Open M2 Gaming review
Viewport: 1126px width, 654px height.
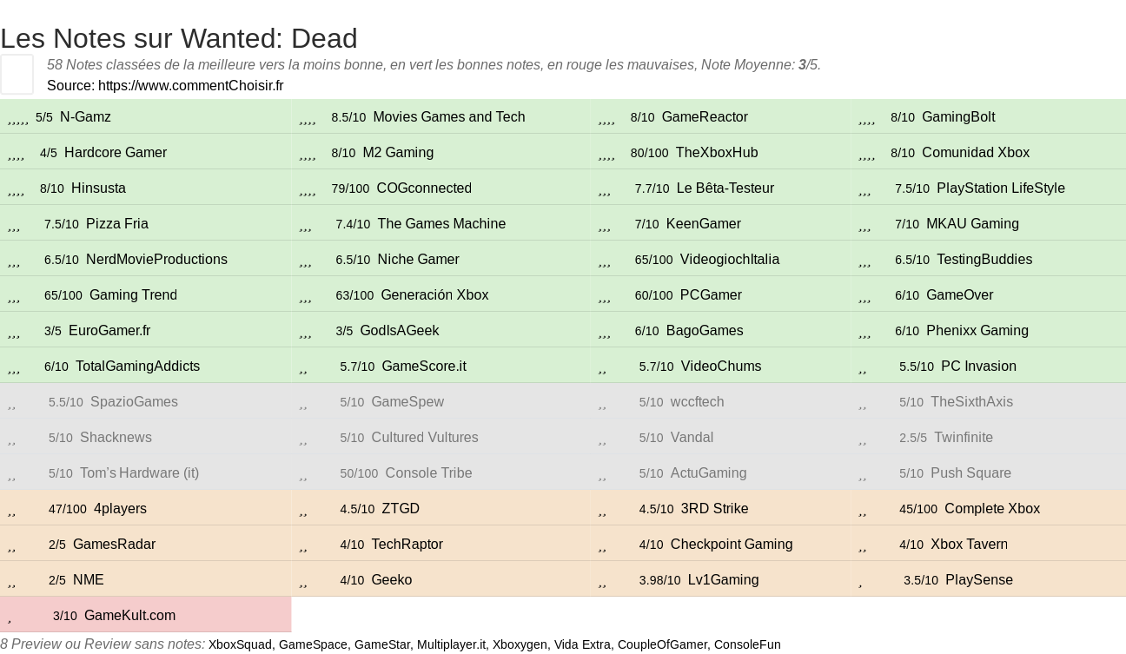click(x=398, y=152)
